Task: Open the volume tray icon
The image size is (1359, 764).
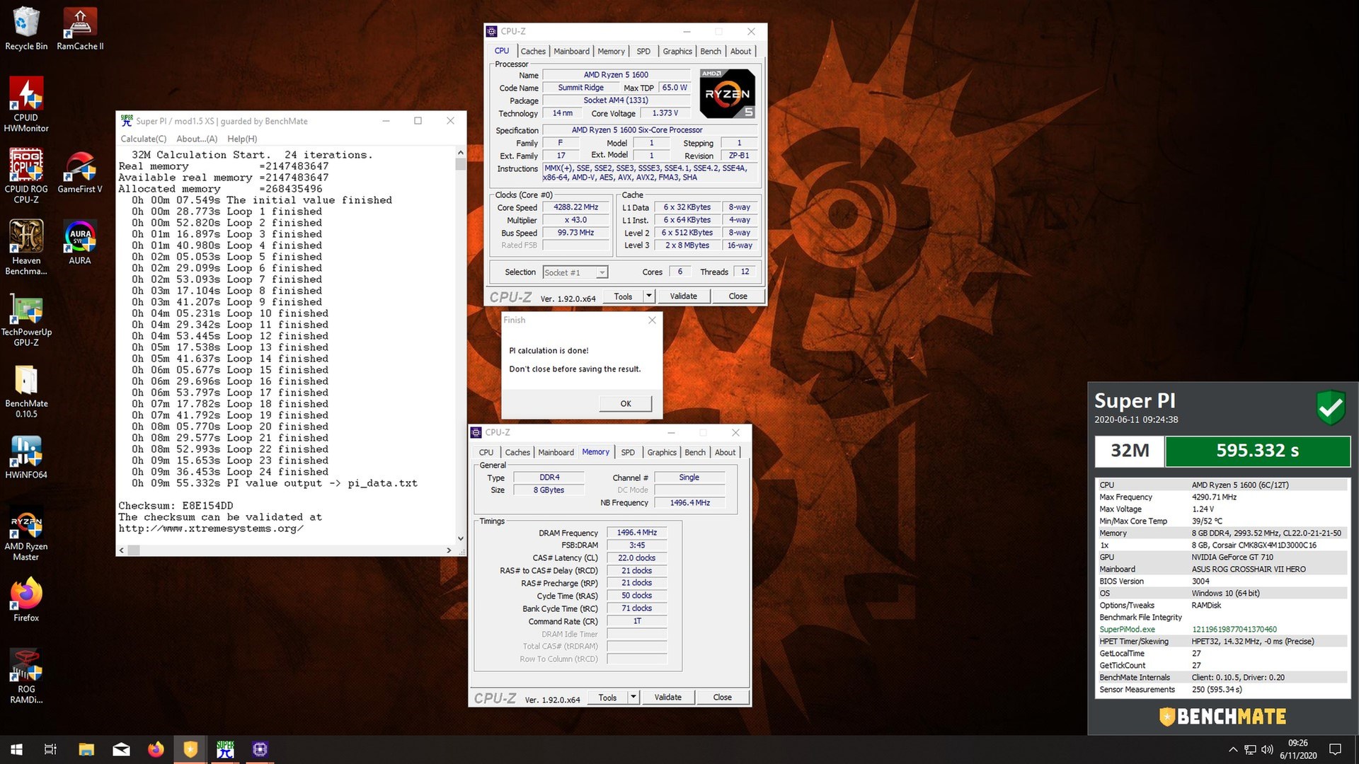Action: point(1267,750)
